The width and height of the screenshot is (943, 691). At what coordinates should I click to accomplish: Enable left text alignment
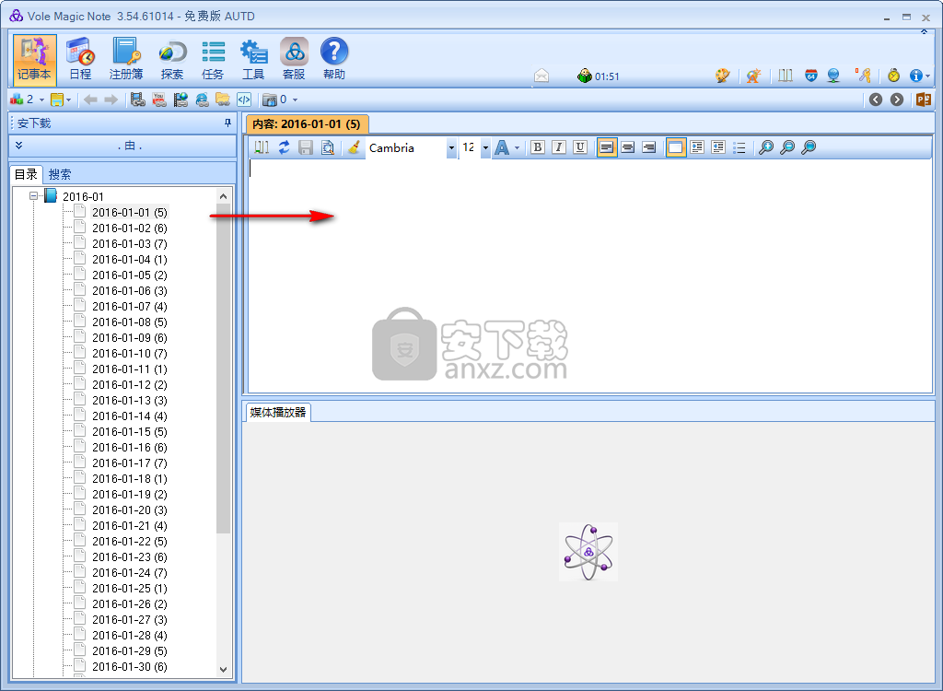606,147
